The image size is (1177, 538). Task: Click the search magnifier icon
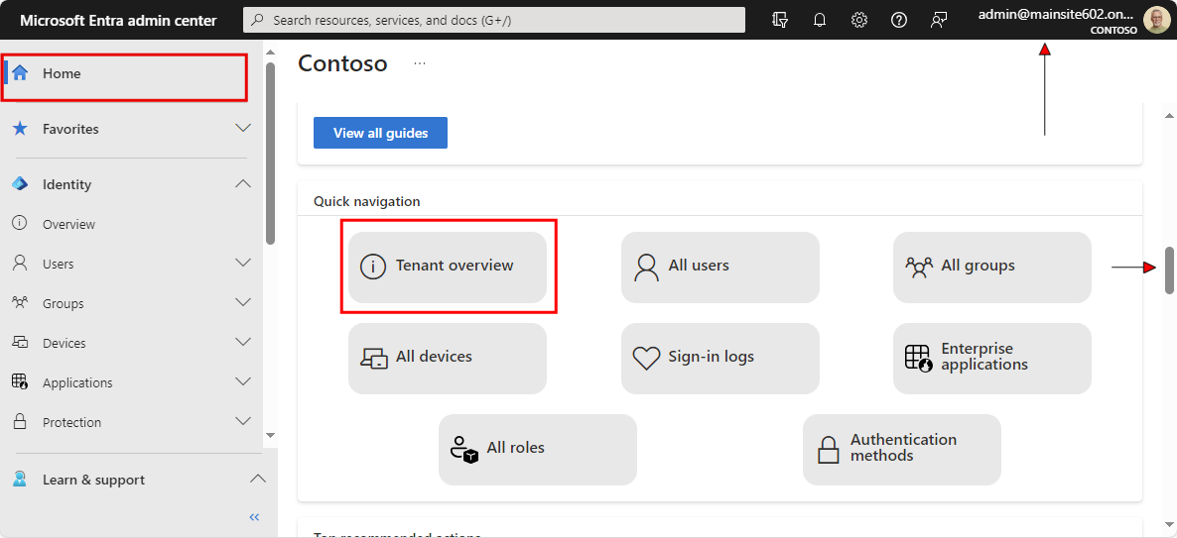pyautogui.click(x=258, y=20)
